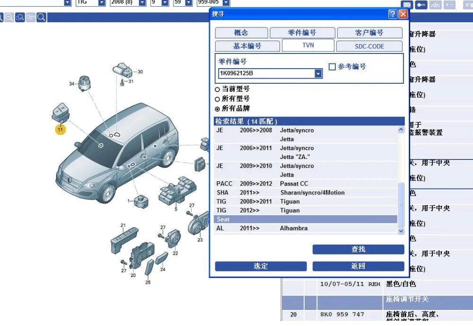Select the SHA 2011>> Sharan/syncro/4Motion result
This screenshot has width=473, height=326.
coord(306,193)
